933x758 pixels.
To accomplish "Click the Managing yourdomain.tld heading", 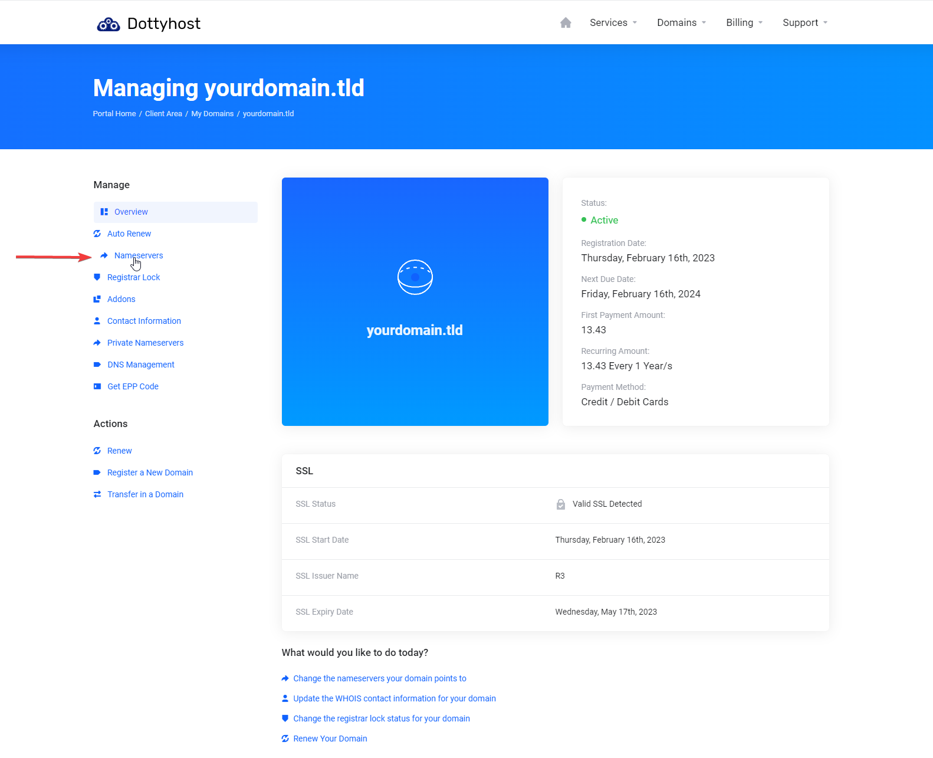I will point(229,88).
